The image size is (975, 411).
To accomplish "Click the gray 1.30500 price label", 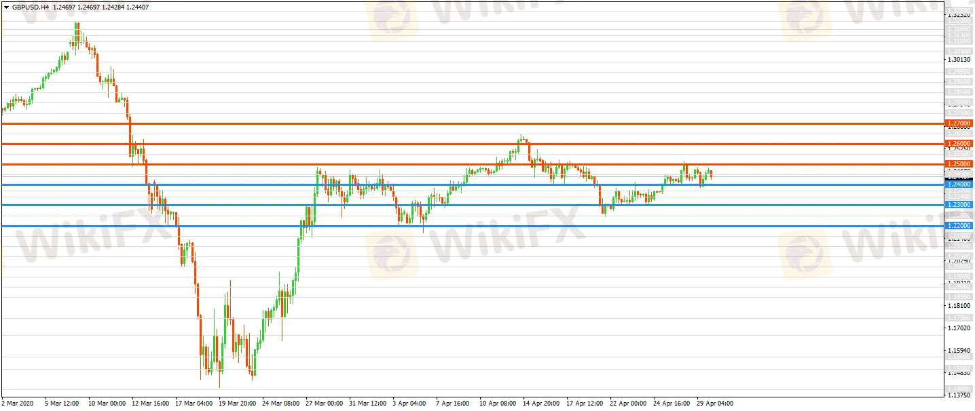I will point(959,52).
